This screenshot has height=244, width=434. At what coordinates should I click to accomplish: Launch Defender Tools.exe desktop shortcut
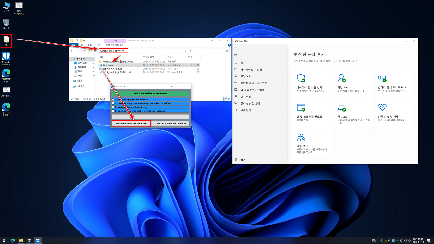point(6,59)
